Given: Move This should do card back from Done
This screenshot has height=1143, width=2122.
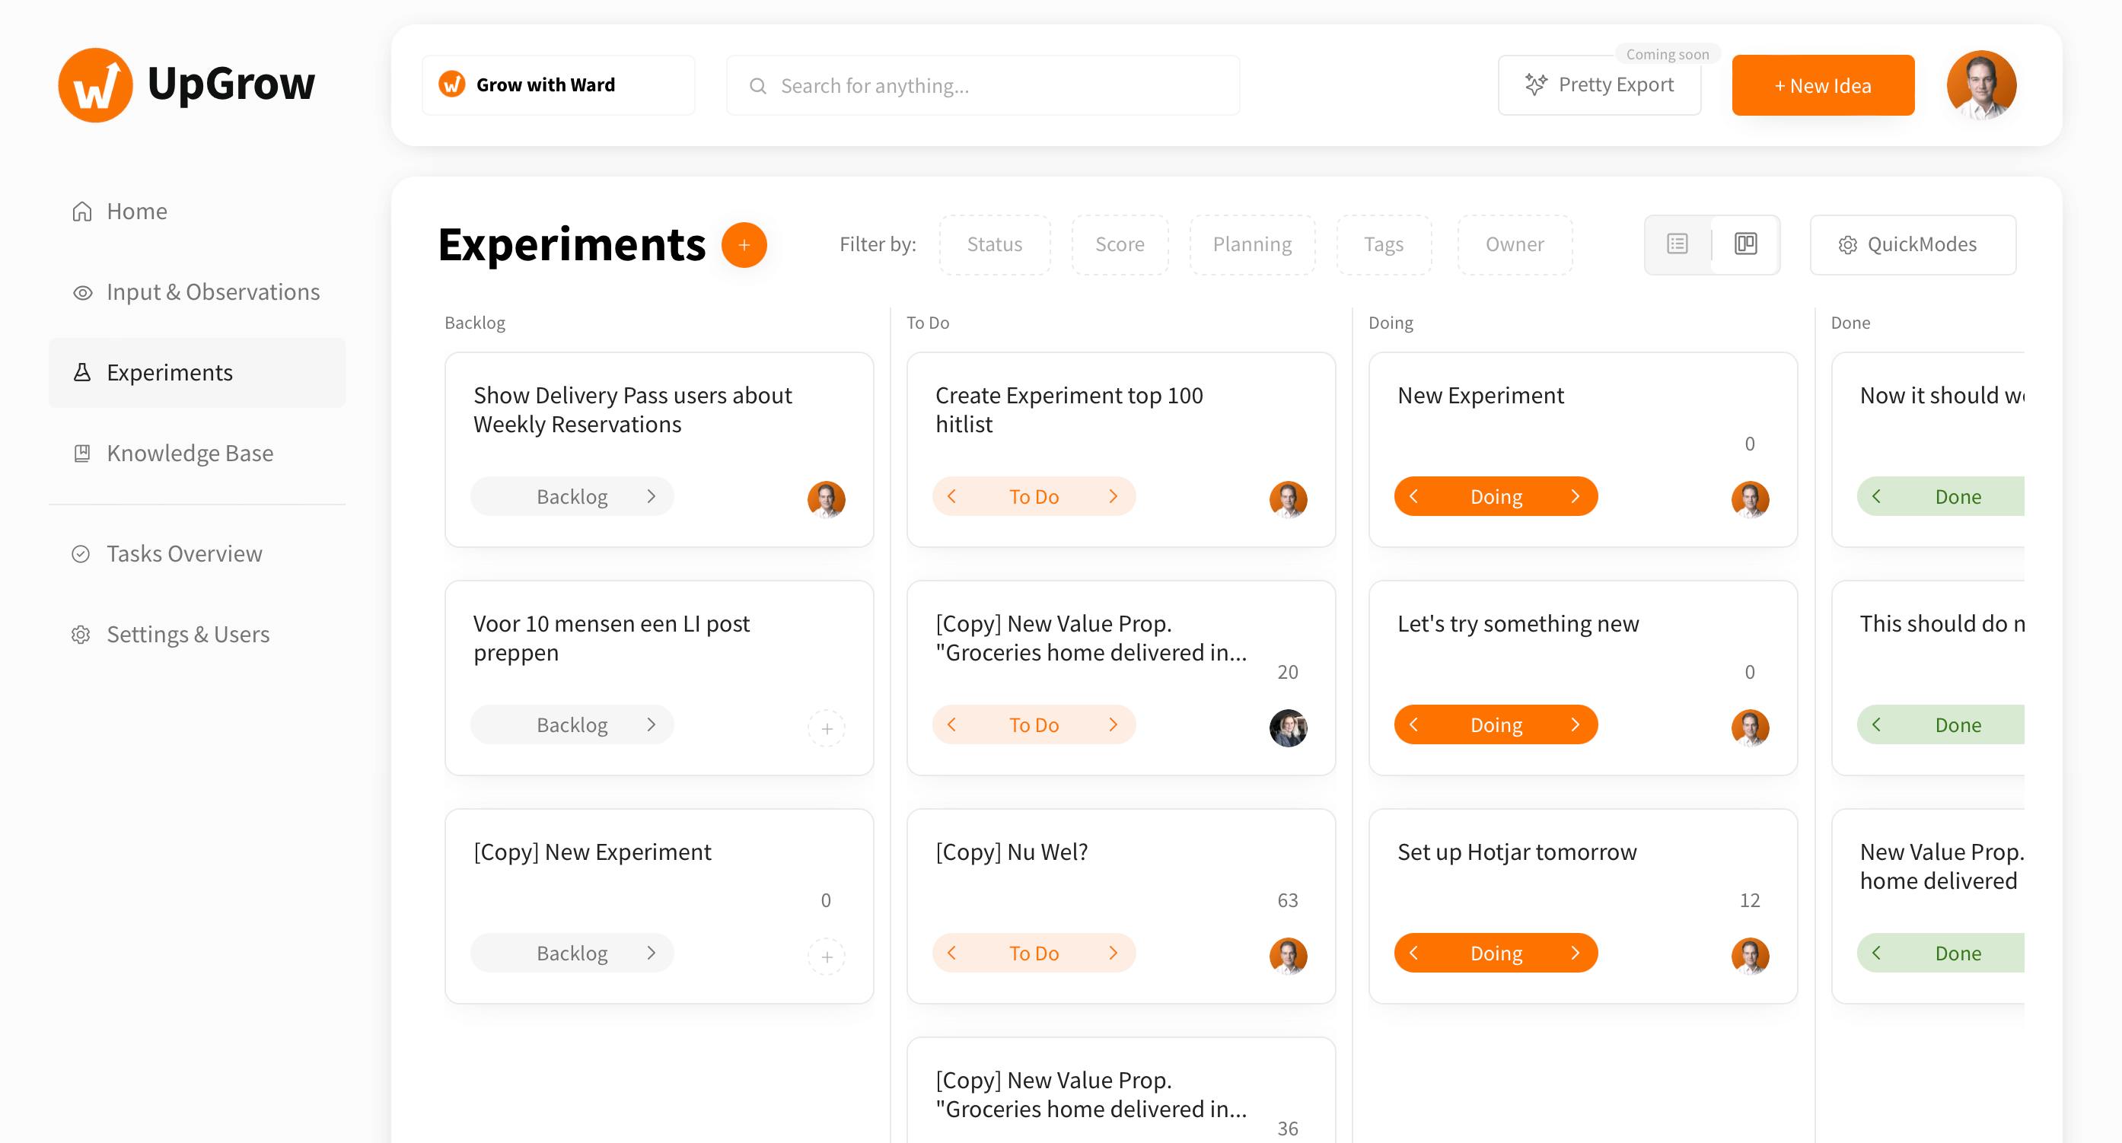Looking at the screenshot, I should click(x=1876, y=724).
